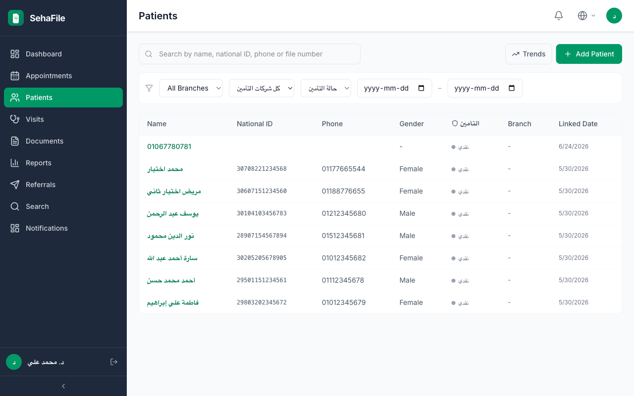The image size is (634, 396).
Task: Open the language globe menu
Action: 586,15
